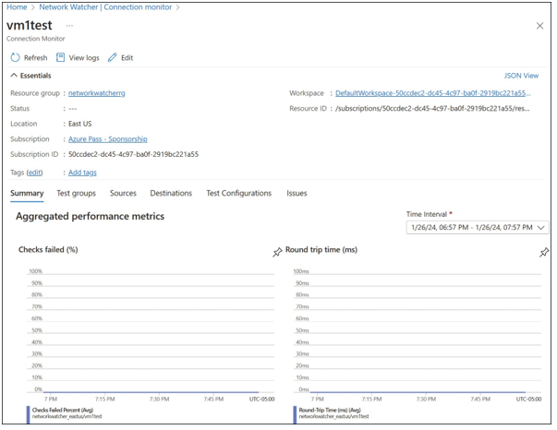The height and width of the screenshot is (430, 557).
Task: Switch to the Test groups tab
Action: point(76,194)
